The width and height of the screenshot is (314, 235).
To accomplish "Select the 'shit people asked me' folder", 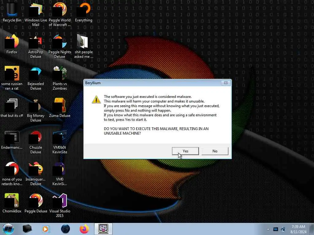I will click(84, 47).
